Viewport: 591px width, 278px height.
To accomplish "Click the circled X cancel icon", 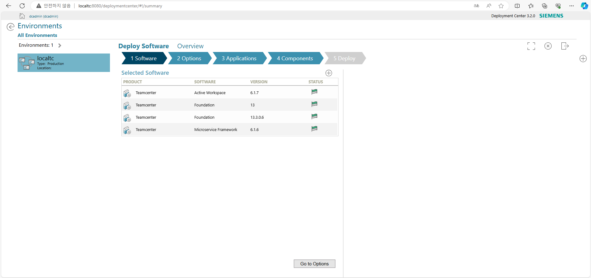I will coord(548,46).
